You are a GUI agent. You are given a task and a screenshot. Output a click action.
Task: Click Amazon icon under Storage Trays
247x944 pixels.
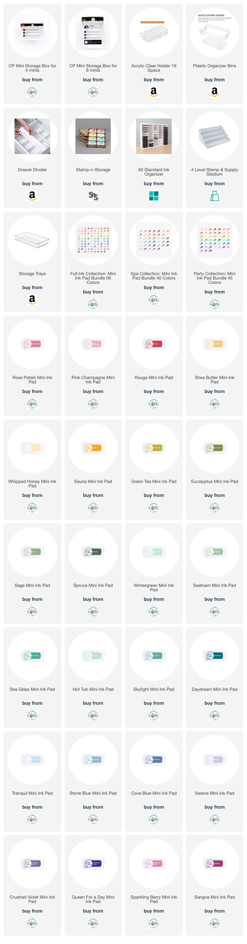pyautogui.click(x=32, y=300)
